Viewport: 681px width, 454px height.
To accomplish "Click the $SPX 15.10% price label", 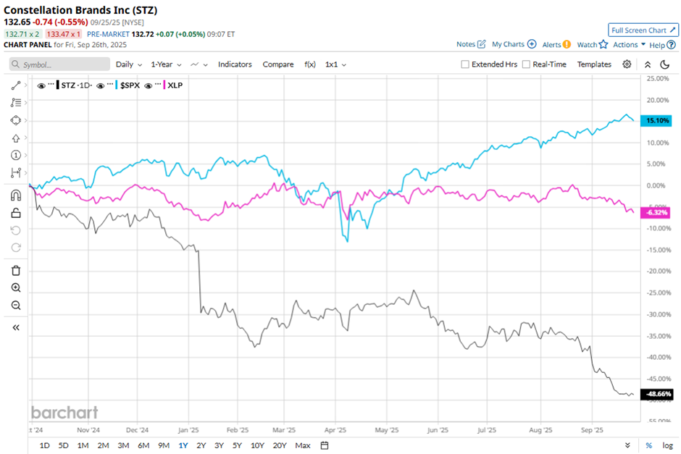I will click(x=656, y=121).
